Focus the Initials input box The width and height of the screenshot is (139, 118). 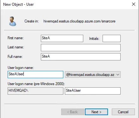click(x=111, y=38)
